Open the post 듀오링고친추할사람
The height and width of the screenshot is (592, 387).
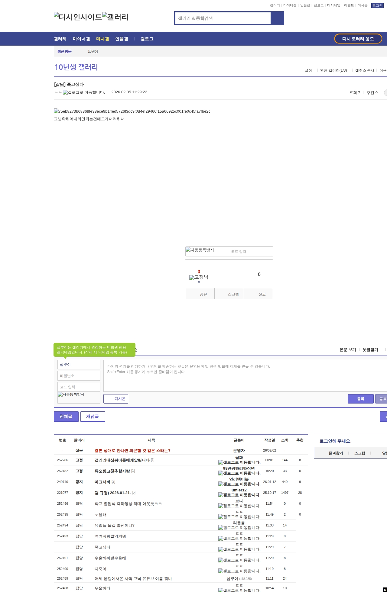112,471
